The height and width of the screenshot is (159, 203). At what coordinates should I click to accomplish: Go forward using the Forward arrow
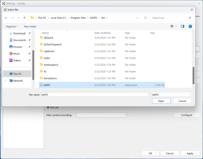click(13, 18)
